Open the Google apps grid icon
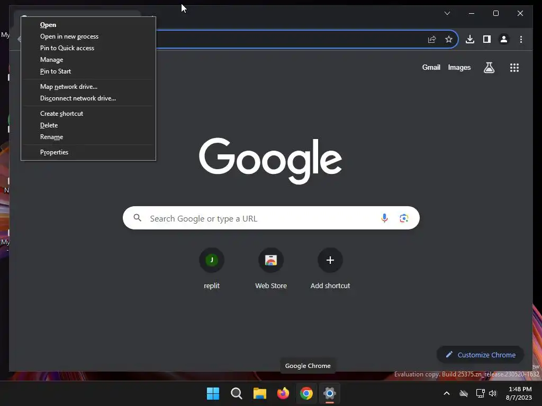542x406 pixels. point(514,68)
